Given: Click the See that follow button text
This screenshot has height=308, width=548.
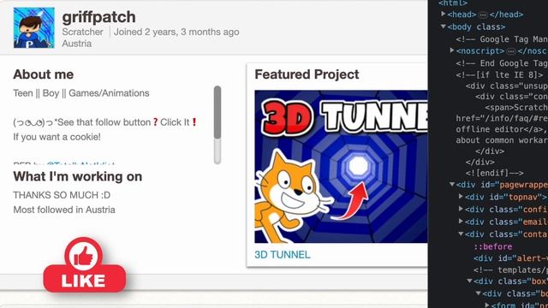Looking at the screenshot, I should pos(104,122).
